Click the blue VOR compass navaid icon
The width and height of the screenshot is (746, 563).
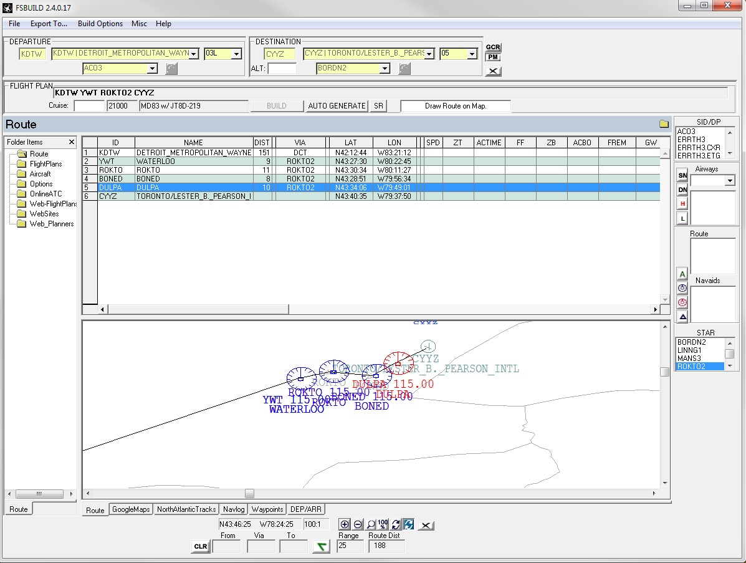coord(682,288)
